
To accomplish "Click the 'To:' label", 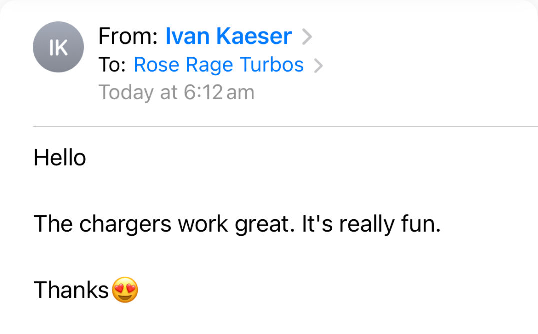I will pyautogui.click(x=112, y=65).
